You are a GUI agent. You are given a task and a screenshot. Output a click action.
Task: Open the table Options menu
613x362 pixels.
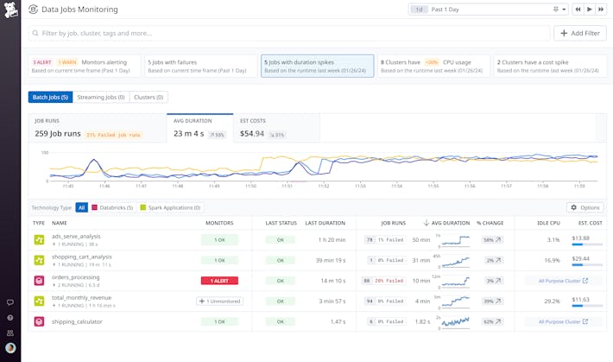point(585,207)
